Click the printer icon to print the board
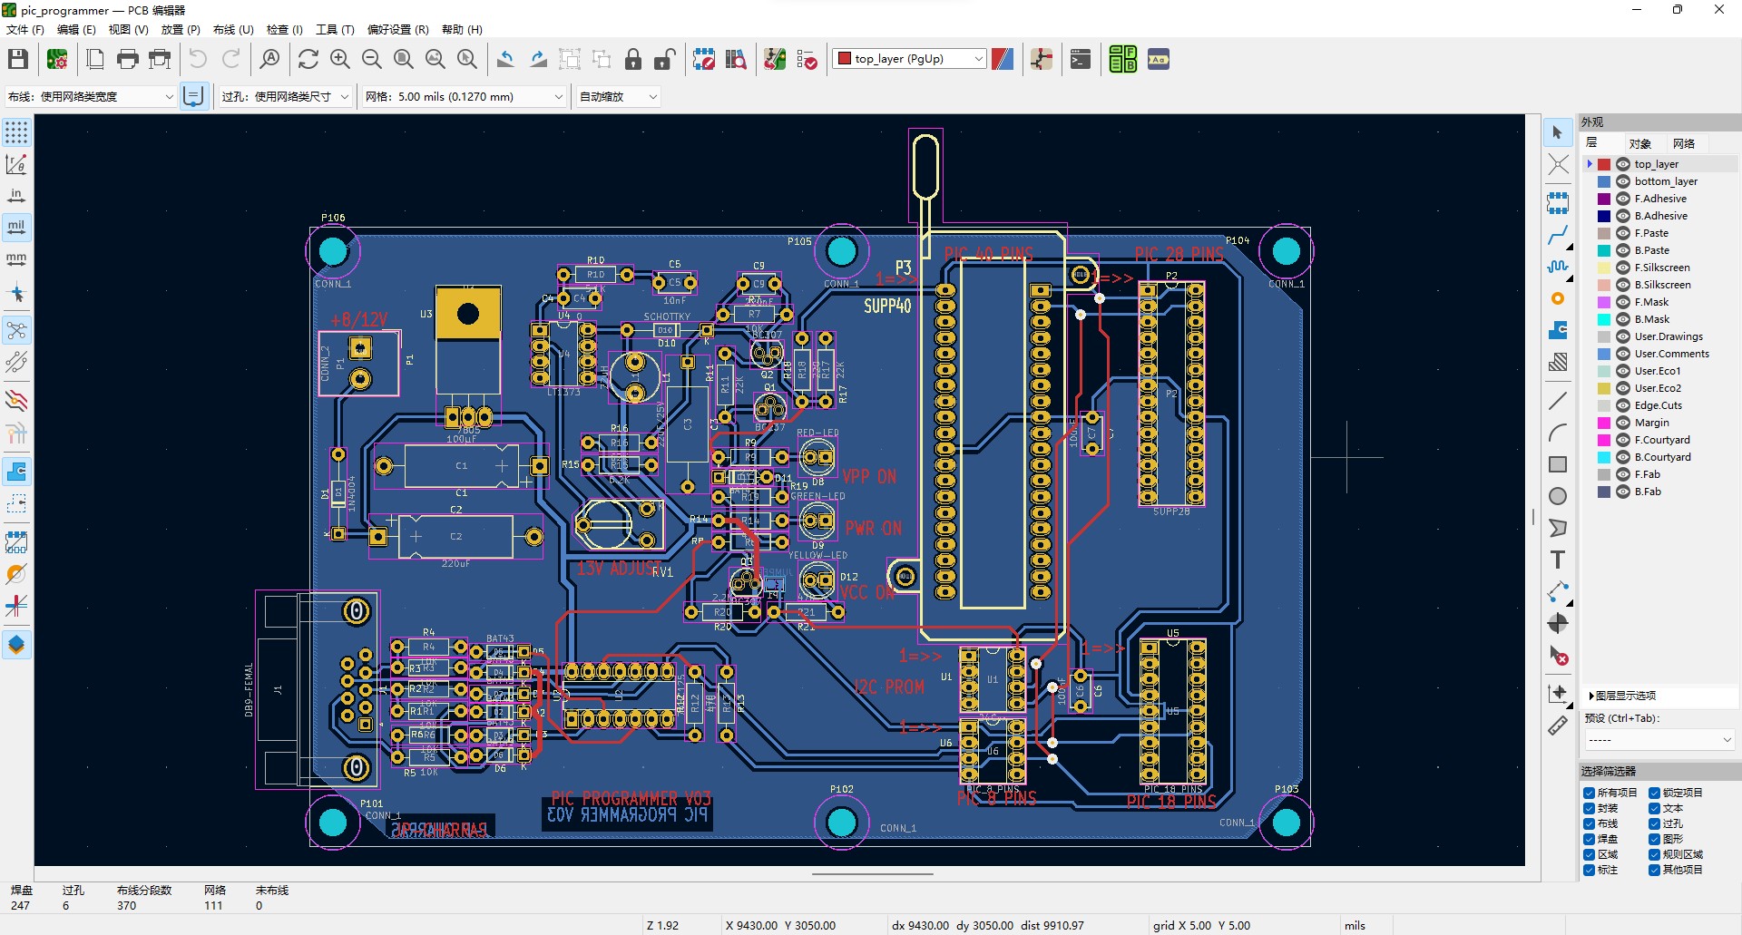The image size is (1742, 935). [x=128, y=60]
